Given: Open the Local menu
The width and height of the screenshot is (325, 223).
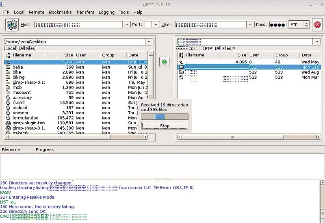Looking at the screenshot, I should click(x=19, y=12).
